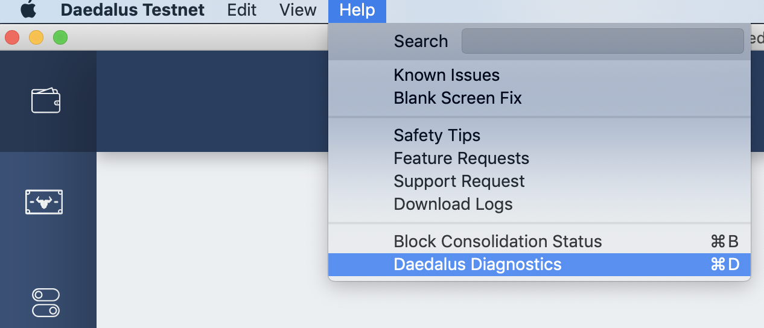764x328 pixels.
Task: Choose Blank Screen Fix option
Action: pos(457,98)
